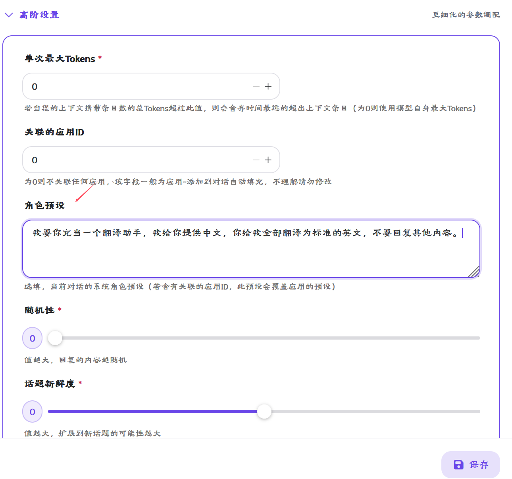Click the 角色预设 textarea resize handle
Screen dimensions: 512x479
[x=474, y=272]
